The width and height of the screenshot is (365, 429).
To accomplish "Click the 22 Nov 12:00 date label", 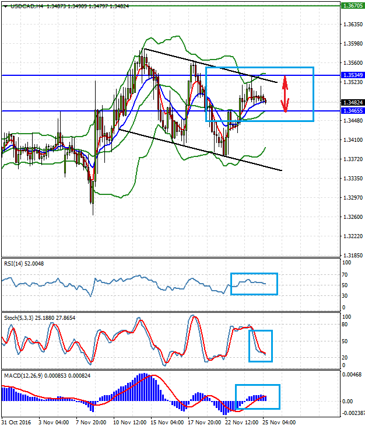I will click(x=241, y=423).
